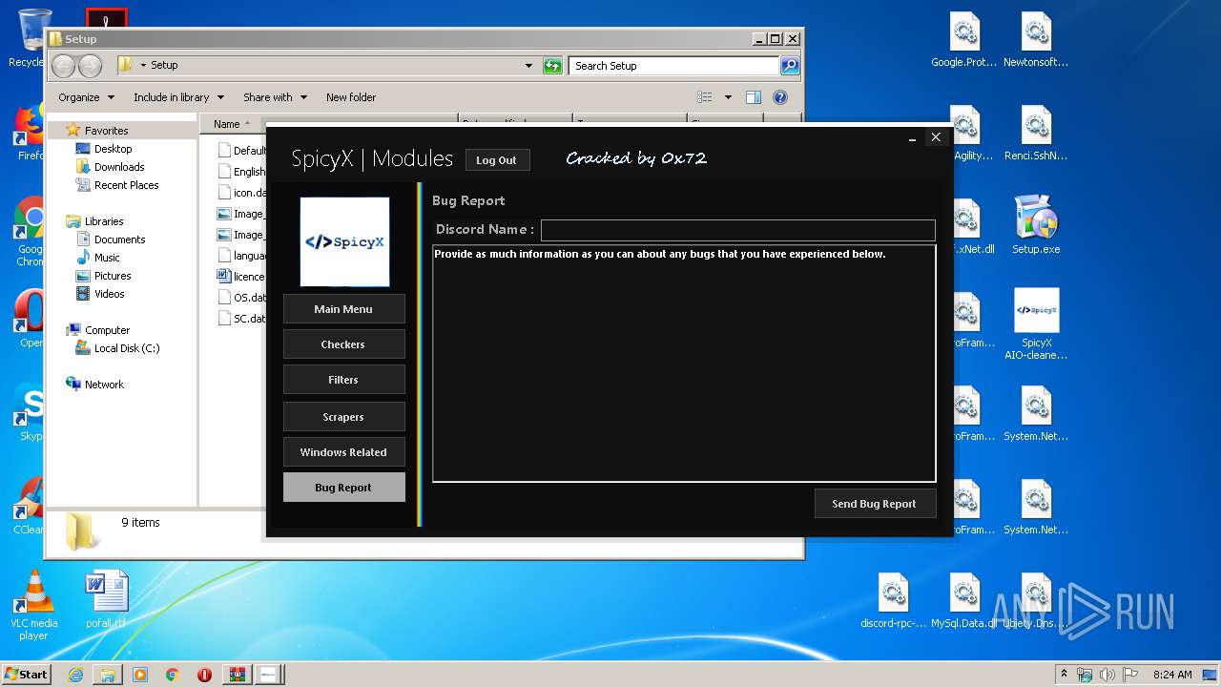Refresh the Setup folder view
The image size is (1221, 687).
552,66
